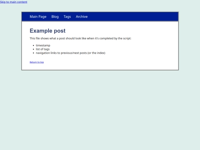Click the list of tags bullet item

point(43,49)
